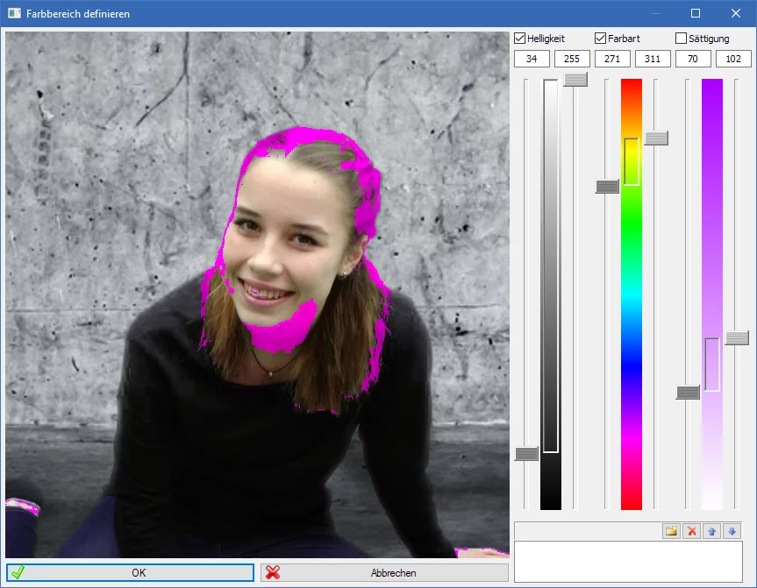Click the blue down arrow icon
The height and width of the screenshot is (588, 757).
click(732, 531)
